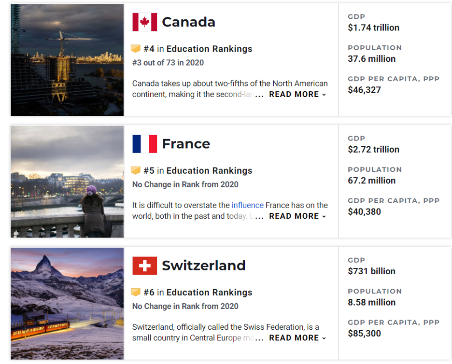This screenshot has height=364, width=452.
Task: Click '#6 in Education Rankings' text for Switzerland
Action: (x=198, y=292)
